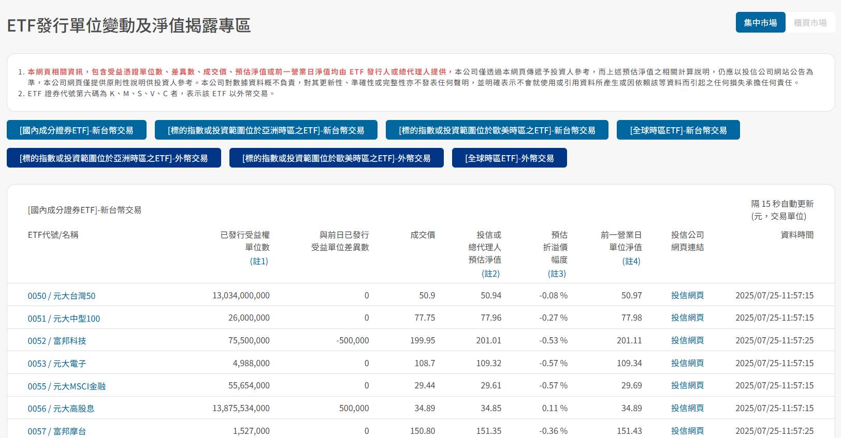
Task: Open 投信網頁 link for 0056 row
Action: pos(687,408)
